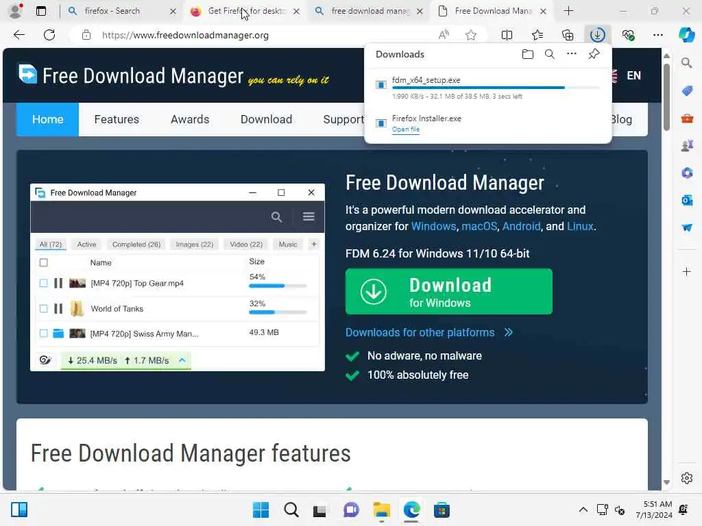Show hidden tray icons chevron
Screen dimensions: 702x526
click(583, 510)
